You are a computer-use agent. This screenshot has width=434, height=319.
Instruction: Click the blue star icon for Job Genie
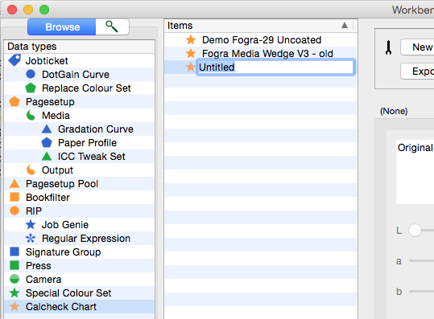point(31,224)
